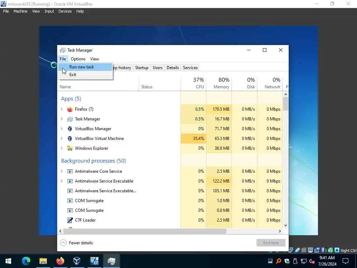Image resolution: width=357 pixels, height=268 pixels.
Task: Click icon of COM Surrogate using 0.8 MB
Action: 70,210
